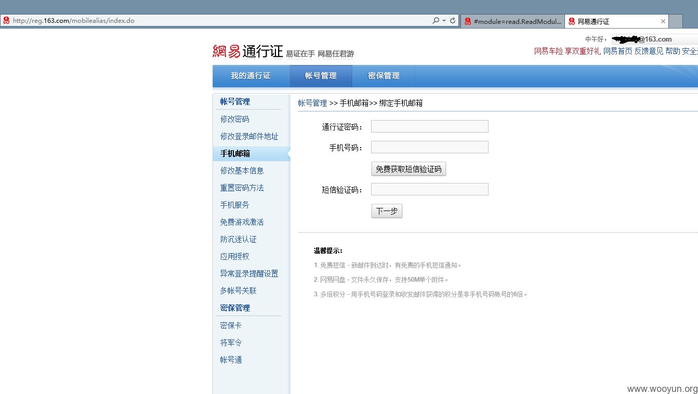Click the 密保管理 sidebar section heading
Viewport: 698px width, 394px height.
(x=235, y=308)
